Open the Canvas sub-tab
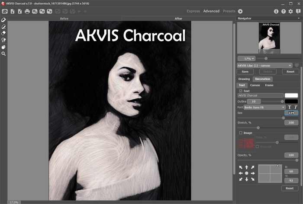The image size is (303, 204). pyautogui.click(x=255, y=85)
